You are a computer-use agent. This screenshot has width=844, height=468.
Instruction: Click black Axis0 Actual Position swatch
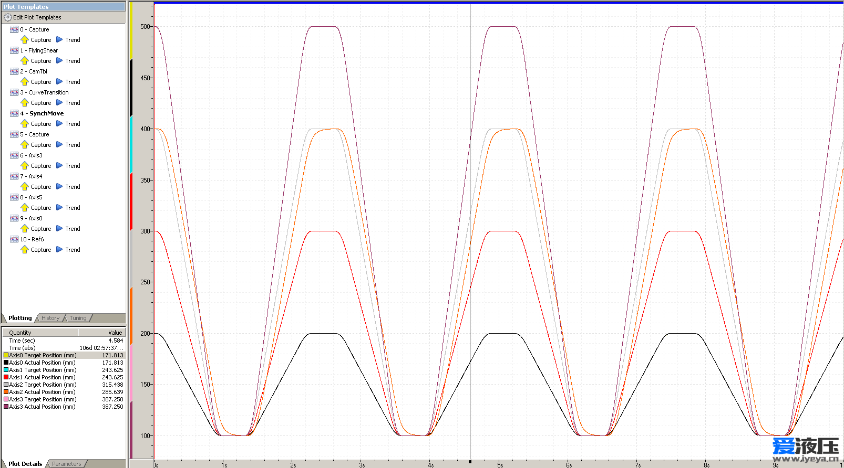(x=6, y=363)
